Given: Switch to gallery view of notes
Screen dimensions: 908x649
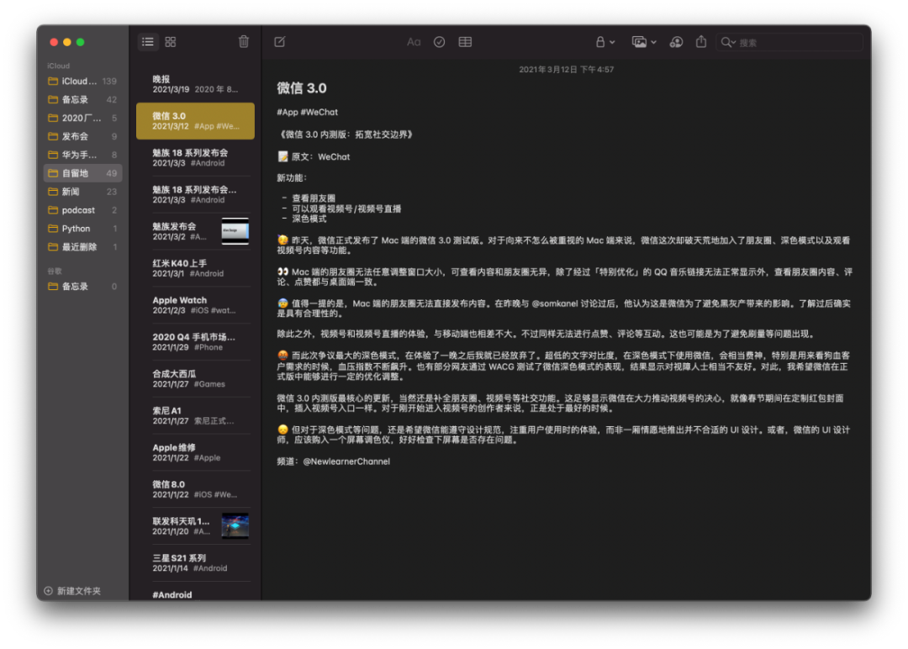Looking at the screenshot, I should click(x=170, y=42).
